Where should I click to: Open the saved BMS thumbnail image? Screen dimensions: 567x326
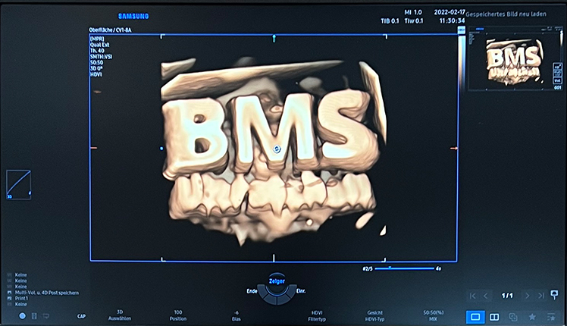point(514,59)
